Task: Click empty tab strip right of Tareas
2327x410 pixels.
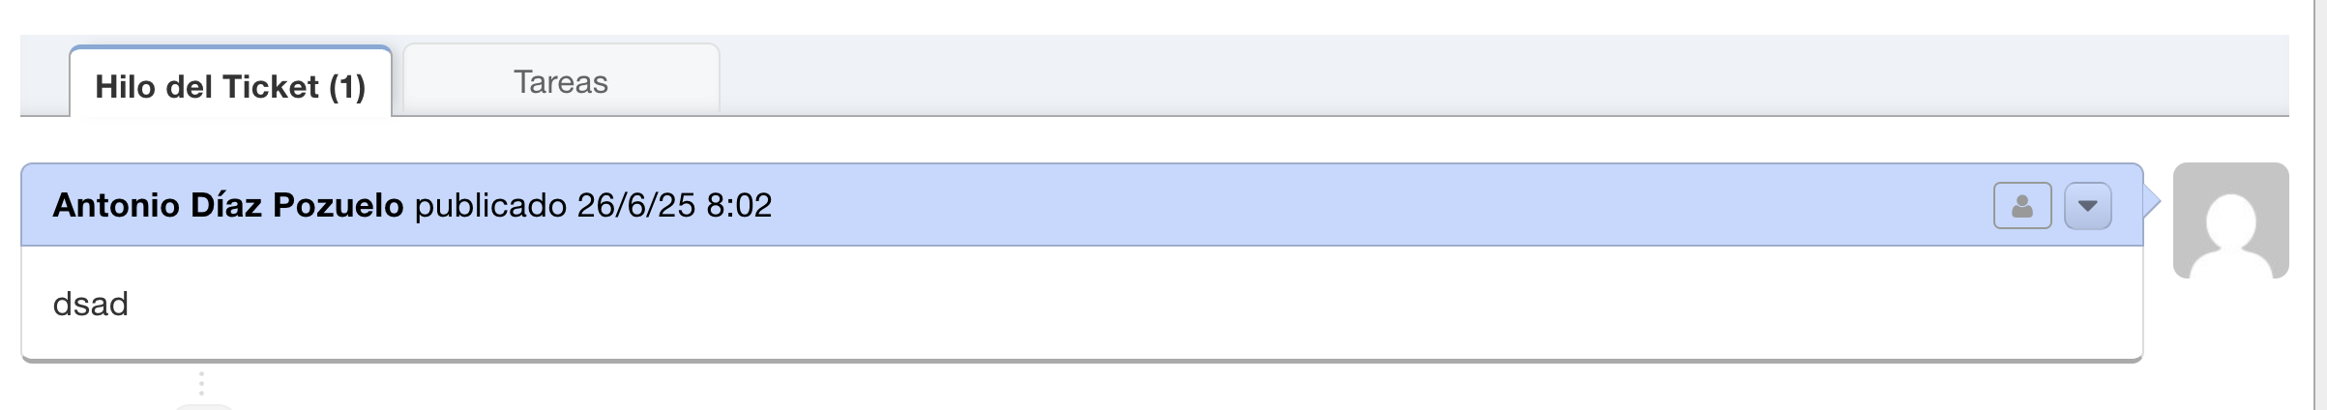Action: pyautogui.click(x=1451, y=77)
